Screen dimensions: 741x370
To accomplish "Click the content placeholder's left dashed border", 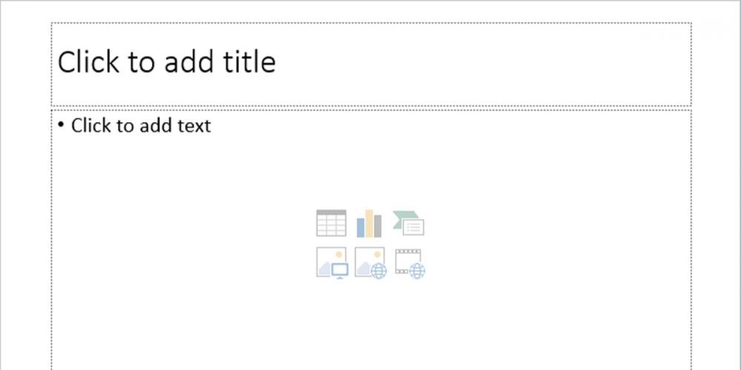I will click(x=52, y=237).
